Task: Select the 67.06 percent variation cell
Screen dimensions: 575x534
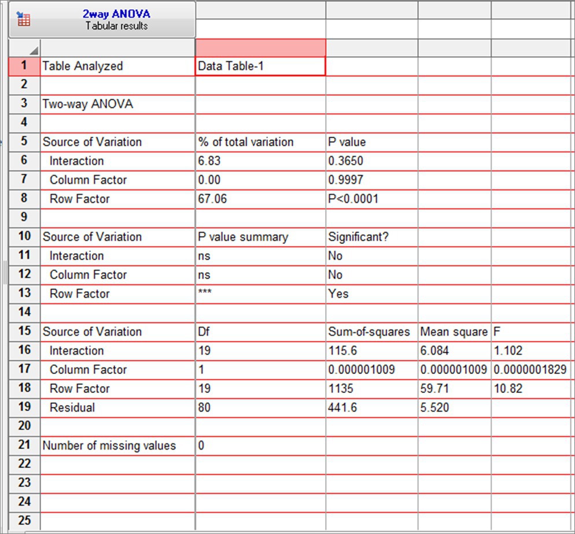Action: (x=260, y=199)
